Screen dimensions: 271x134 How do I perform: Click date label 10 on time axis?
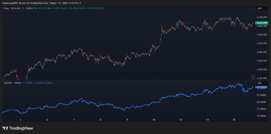[154, 120]
